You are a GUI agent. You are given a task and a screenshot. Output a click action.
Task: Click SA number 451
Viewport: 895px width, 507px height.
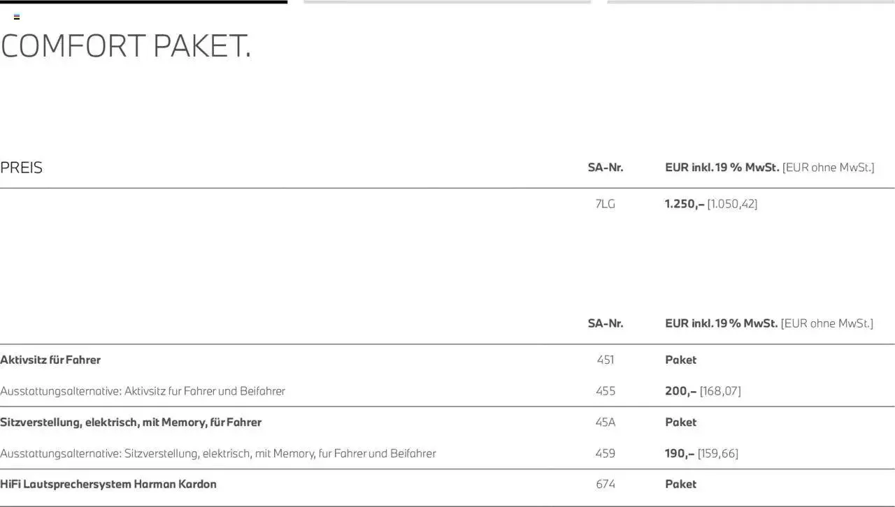pyautogui.click(x=606, y=360)
